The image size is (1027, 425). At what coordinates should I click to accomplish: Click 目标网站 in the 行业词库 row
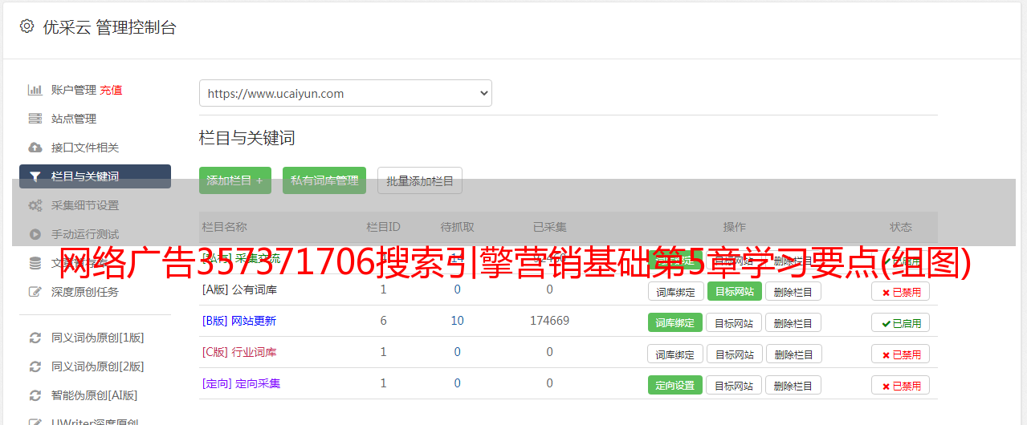click(x=734, y=354)
